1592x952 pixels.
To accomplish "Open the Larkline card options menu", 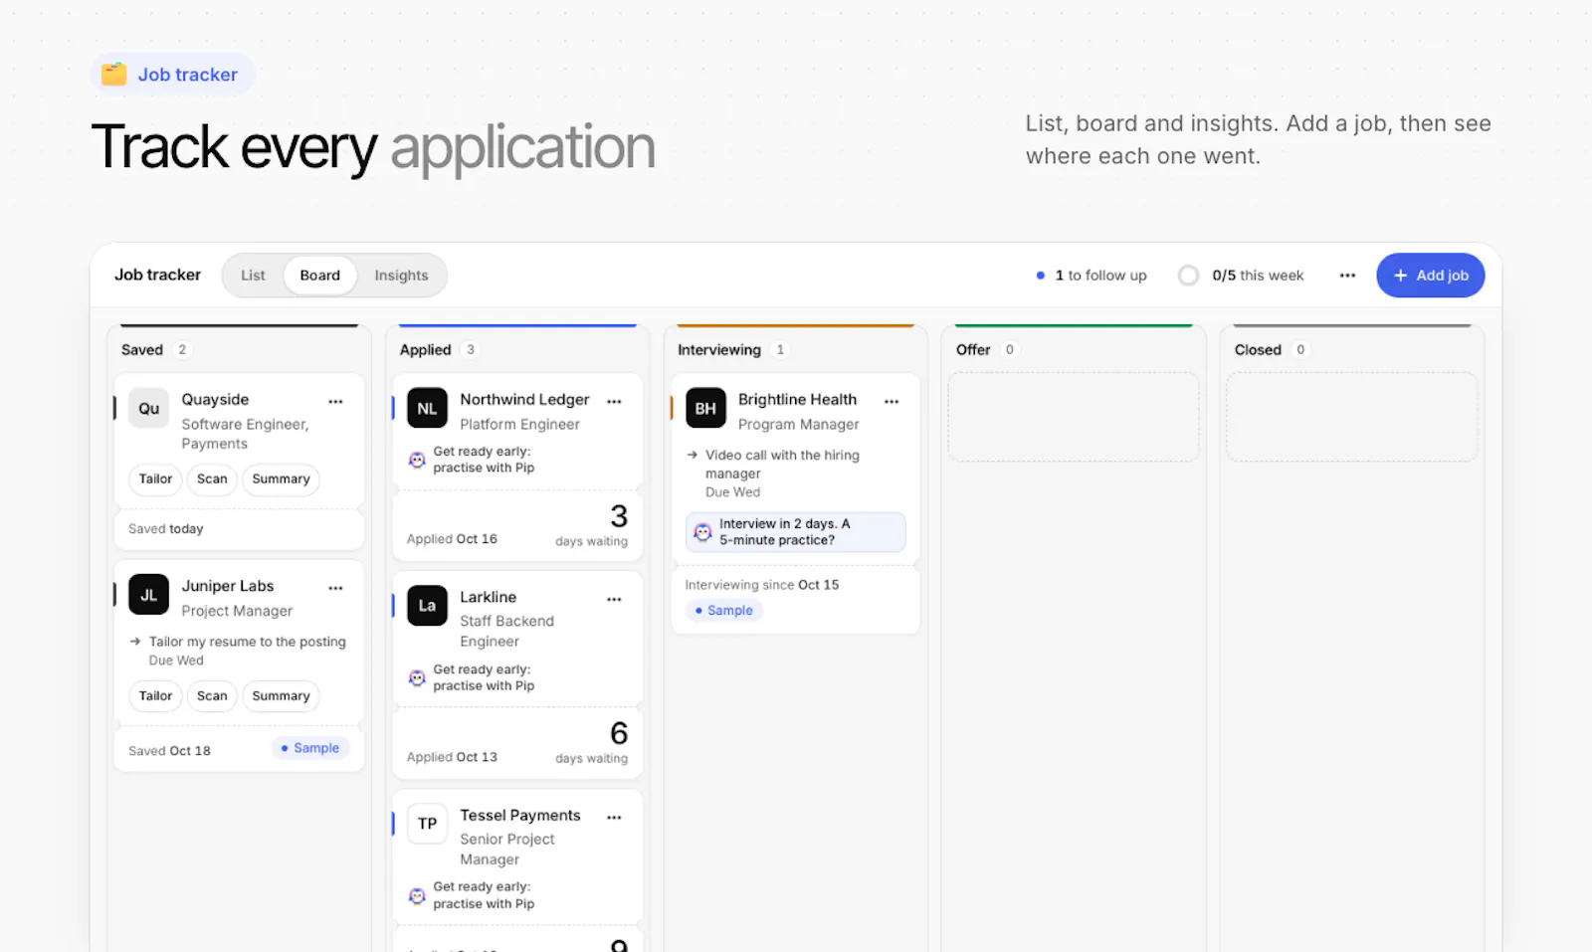I will click(x=614, y=599).
